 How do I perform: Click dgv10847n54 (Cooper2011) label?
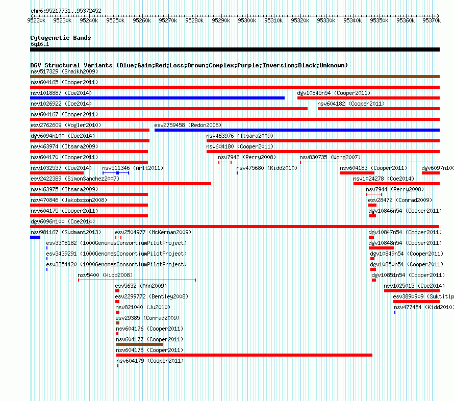click(x=405, y=232)
